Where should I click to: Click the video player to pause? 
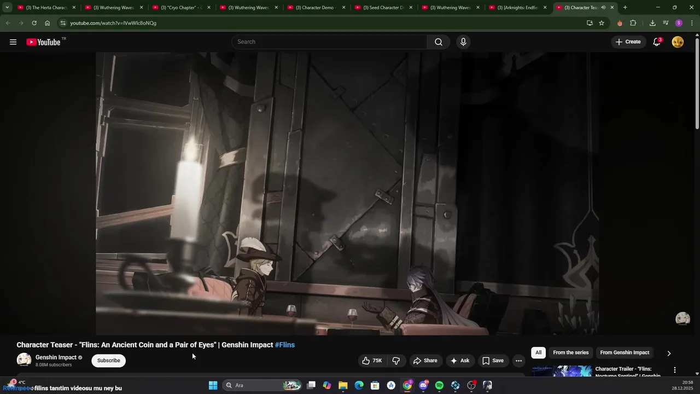click(347, 193)
